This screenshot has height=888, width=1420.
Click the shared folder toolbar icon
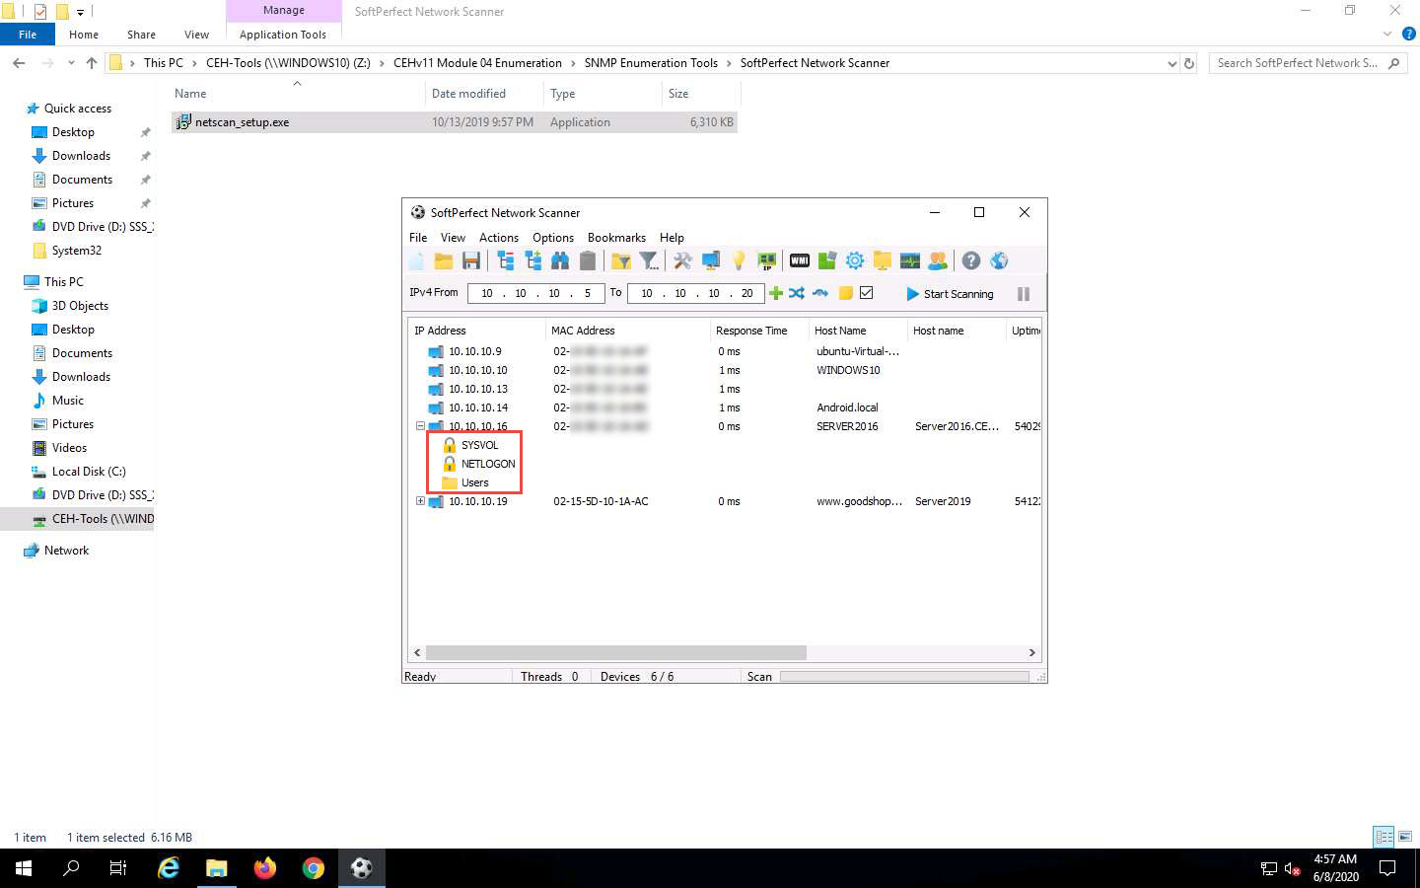pyautogui.click(x=883, y=260)
